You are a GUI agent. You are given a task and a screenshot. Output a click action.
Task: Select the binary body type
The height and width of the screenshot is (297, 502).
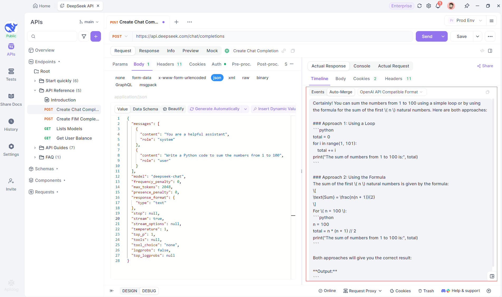(263, 78)
